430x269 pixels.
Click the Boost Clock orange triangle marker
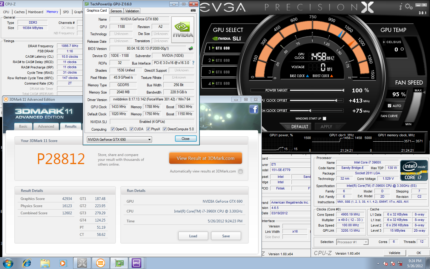coord(331,76)
